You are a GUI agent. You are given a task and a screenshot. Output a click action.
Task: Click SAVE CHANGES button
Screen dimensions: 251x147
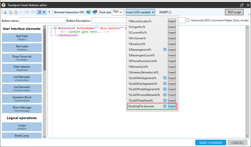[211, 143]
